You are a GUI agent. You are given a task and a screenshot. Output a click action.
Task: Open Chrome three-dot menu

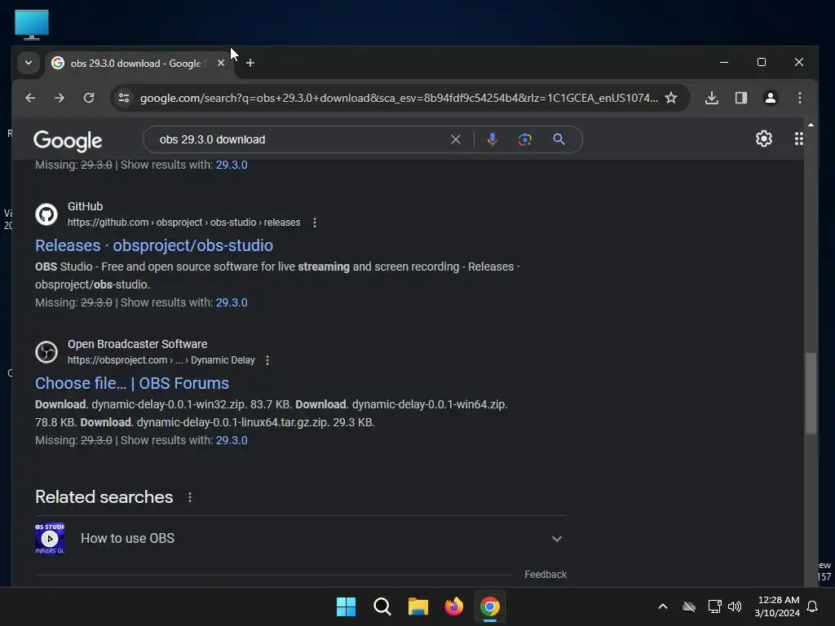(x=799, y=98)
